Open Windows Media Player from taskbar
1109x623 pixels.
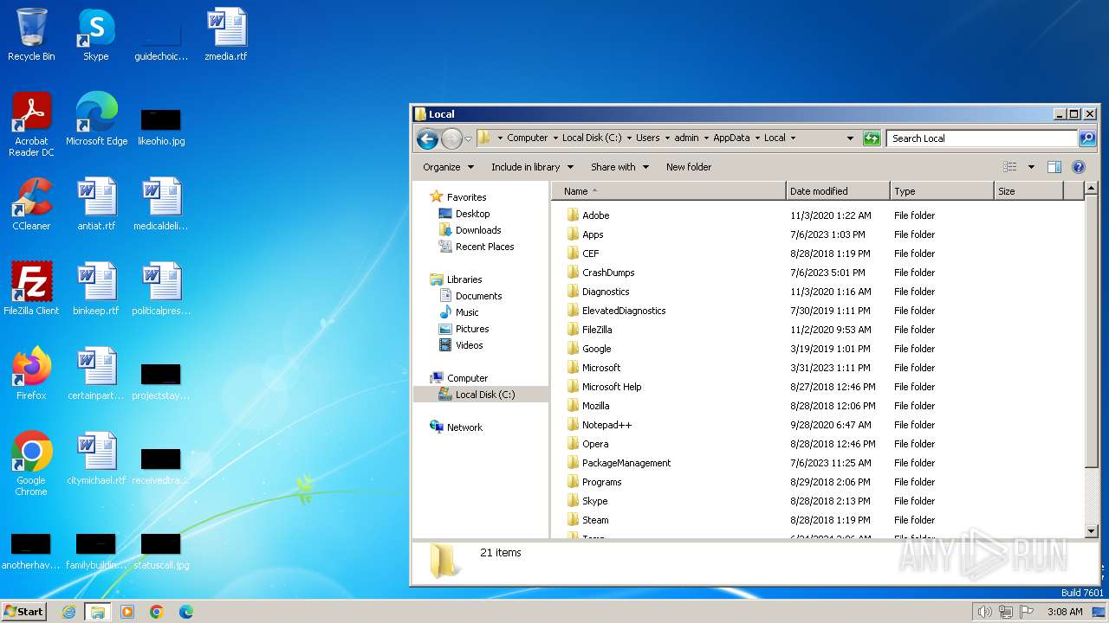point(127,612)
